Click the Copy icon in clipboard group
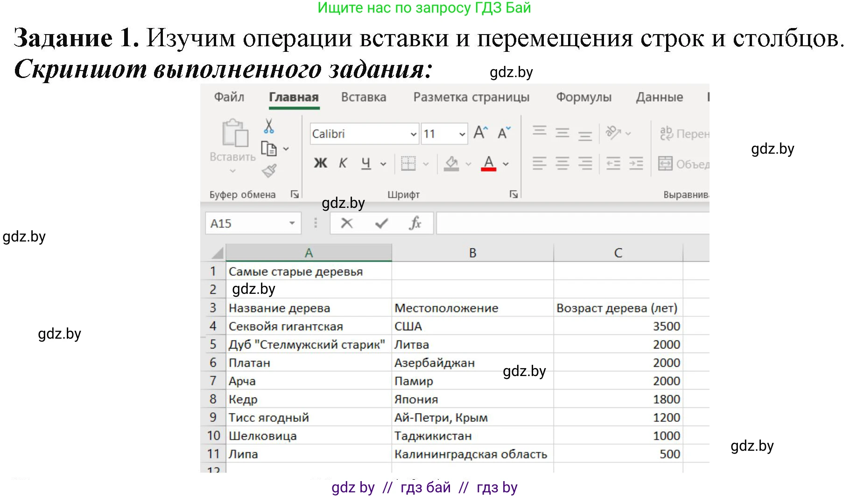 point(269,148)
